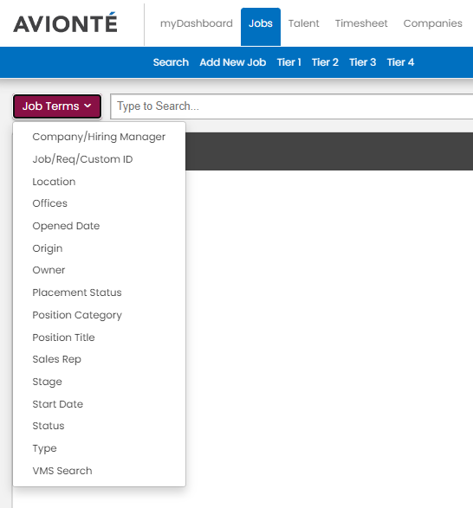Choose Company/Hiring Manager from the dropdown

(x=99, y=137)
